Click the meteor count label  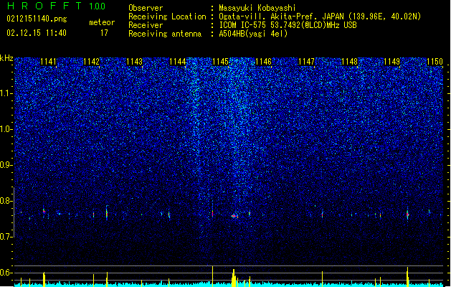[x=102, y=22]
